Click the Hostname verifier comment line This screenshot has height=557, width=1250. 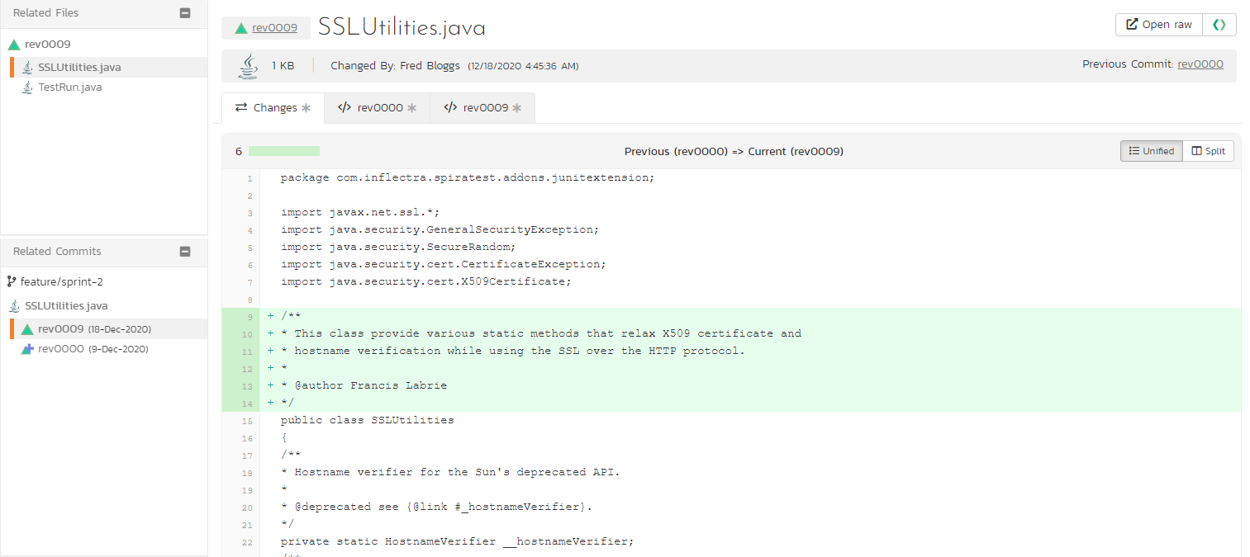(450, 472)
